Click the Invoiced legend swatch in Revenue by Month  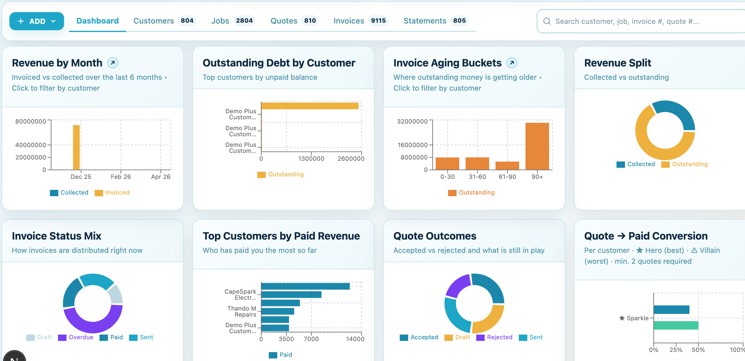point(99,192)
